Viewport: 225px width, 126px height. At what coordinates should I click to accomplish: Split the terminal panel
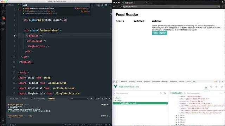[x=95, y=99]
